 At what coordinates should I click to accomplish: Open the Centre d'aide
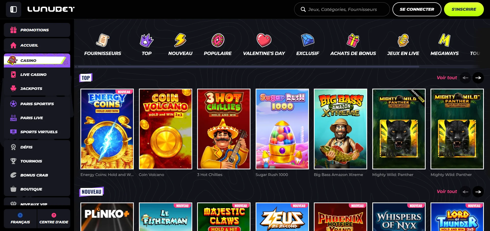tap(54, 219)
